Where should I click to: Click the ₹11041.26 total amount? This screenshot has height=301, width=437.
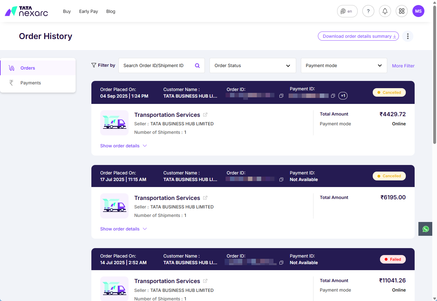(x=392, y=281)
